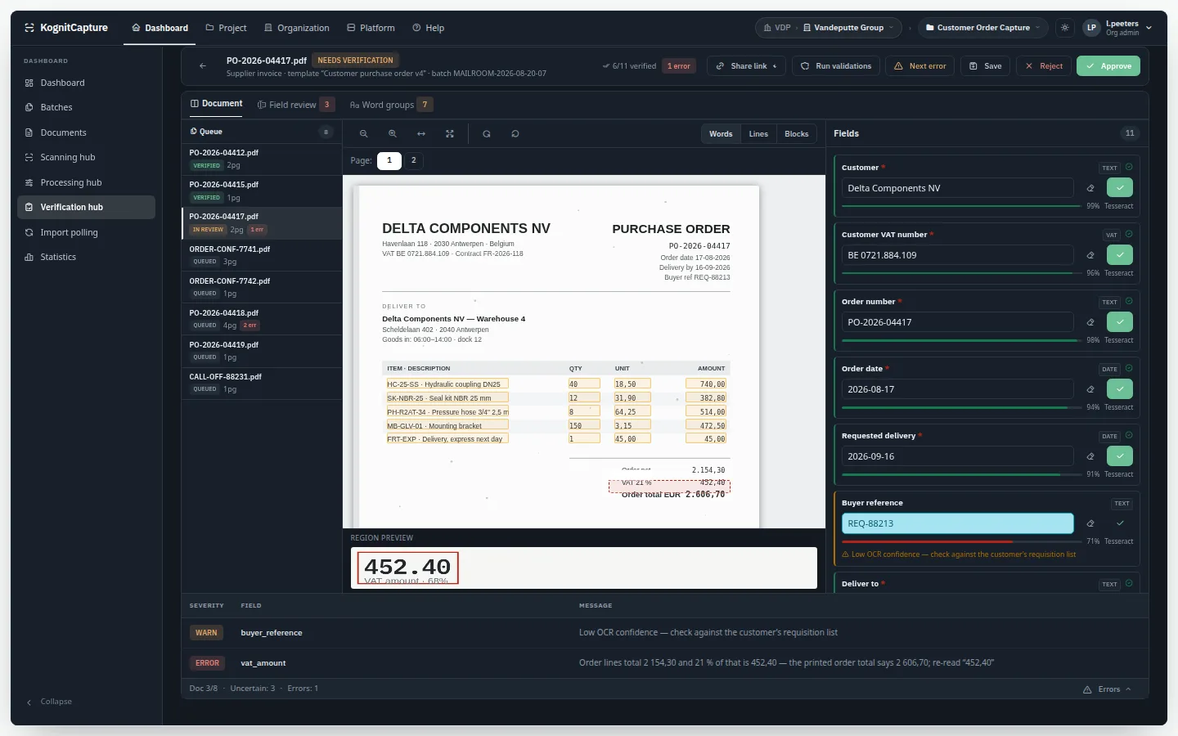The height and width of the screenshot is (736, 1178).
Task: Open CALL-OFF-88231.pdf in the queue
Action: [262, 383]
